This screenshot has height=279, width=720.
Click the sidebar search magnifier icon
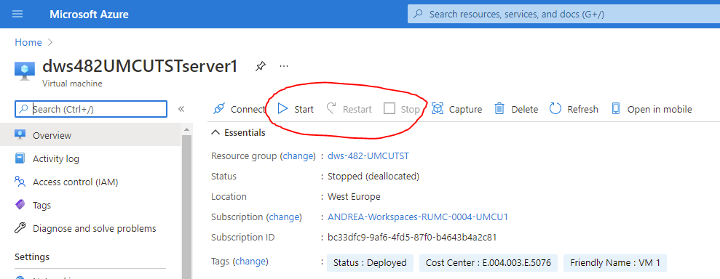point(23,109)
